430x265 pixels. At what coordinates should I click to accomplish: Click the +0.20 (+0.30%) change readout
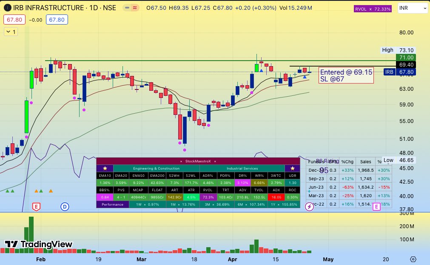coord(256,8)
